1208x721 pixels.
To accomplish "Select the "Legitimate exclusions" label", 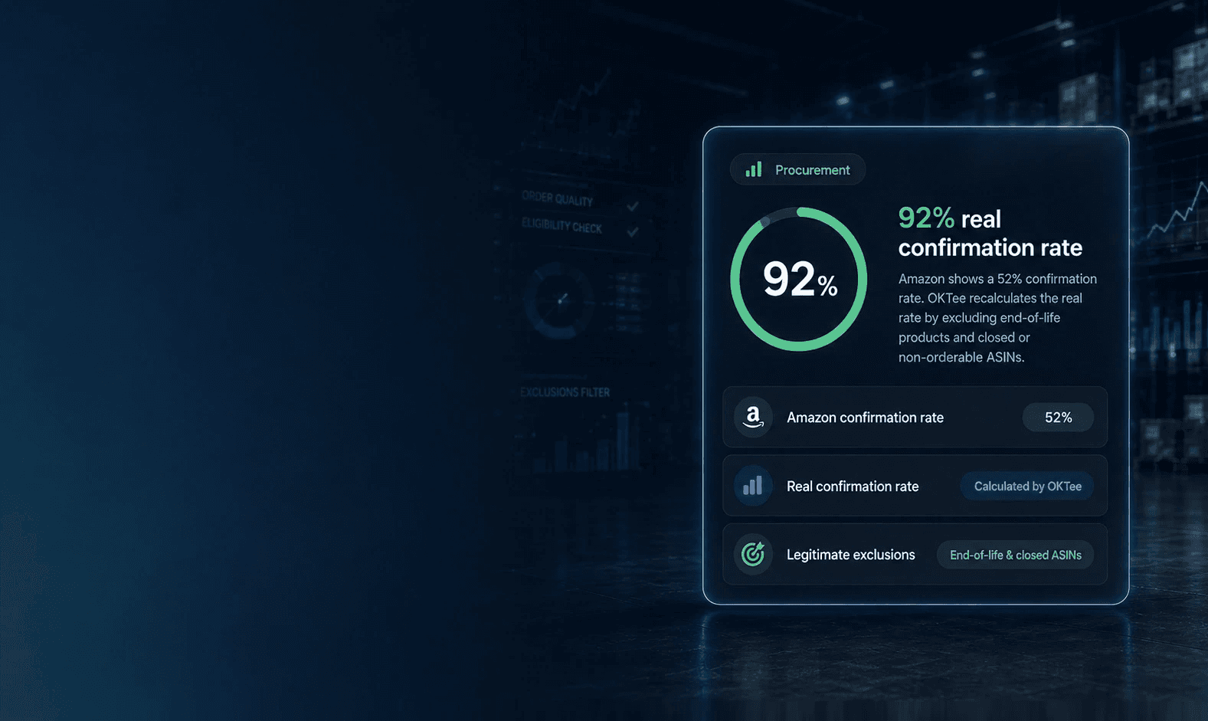I will [850, 555].
